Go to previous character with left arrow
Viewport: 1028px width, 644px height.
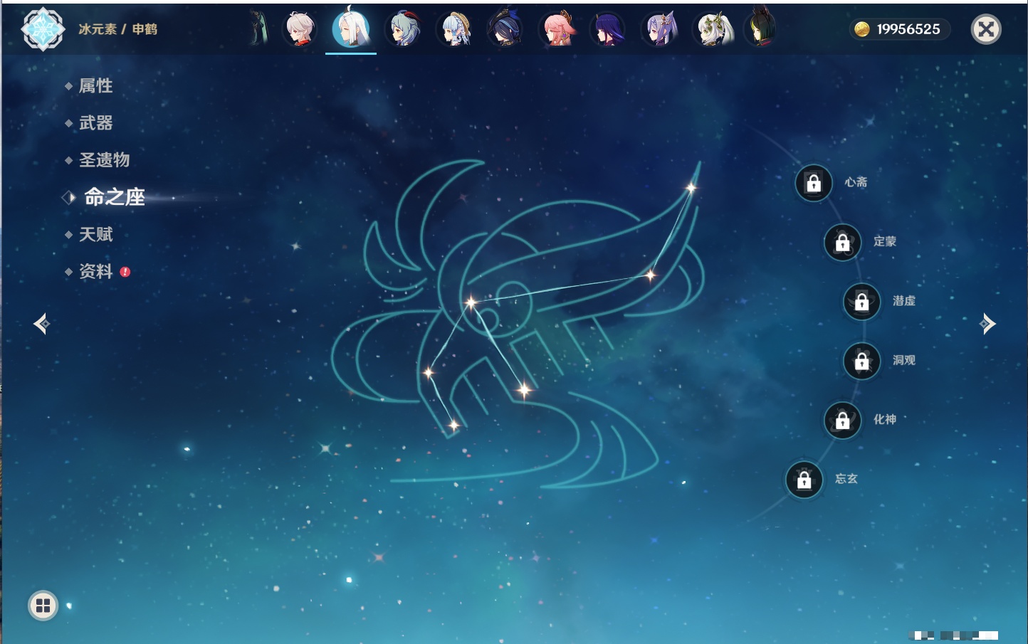click(x=42, y=324)
